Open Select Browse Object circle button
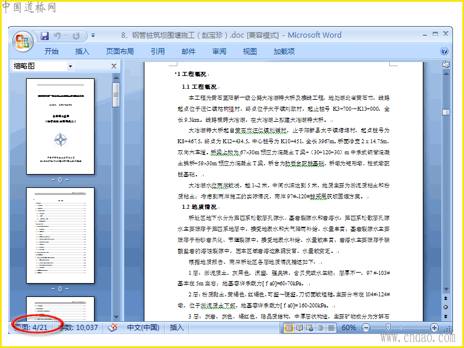The width and height of the screenshot is (464, 348). click(x=445, y=307)
